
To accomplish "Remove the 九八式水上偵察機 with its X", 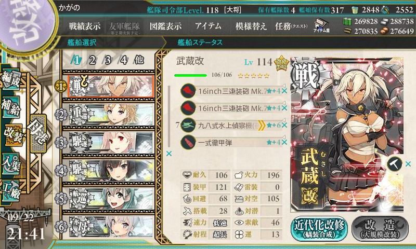I will pyautogui.click(x=284, y=125).
